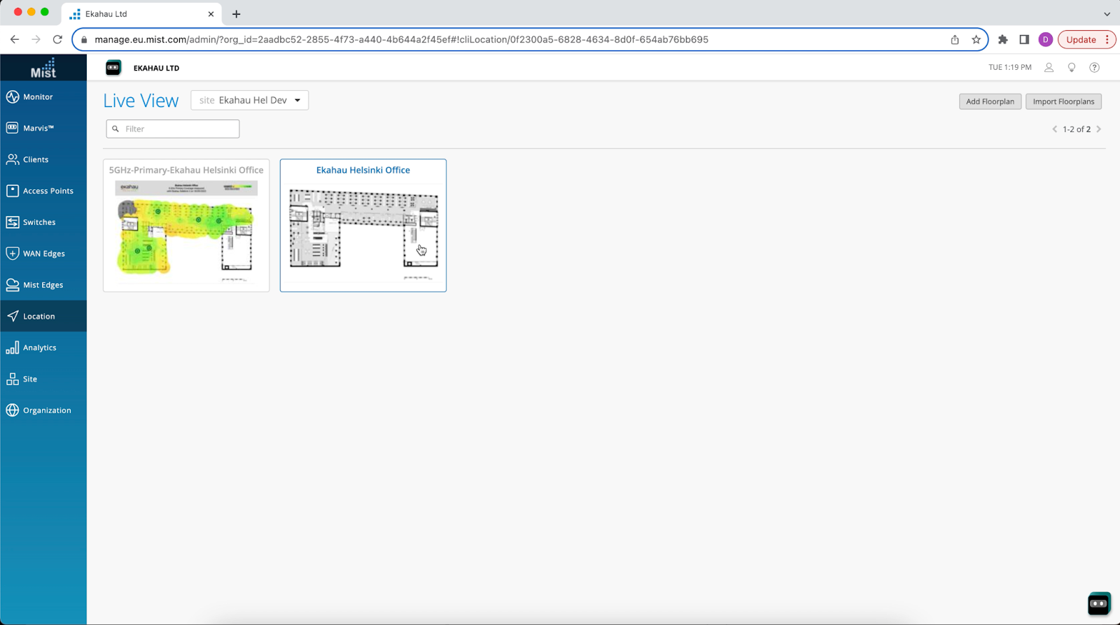Close the Ekahau Ltd tab
This screenshot has width=1120, height=625.
click(211, 14)
